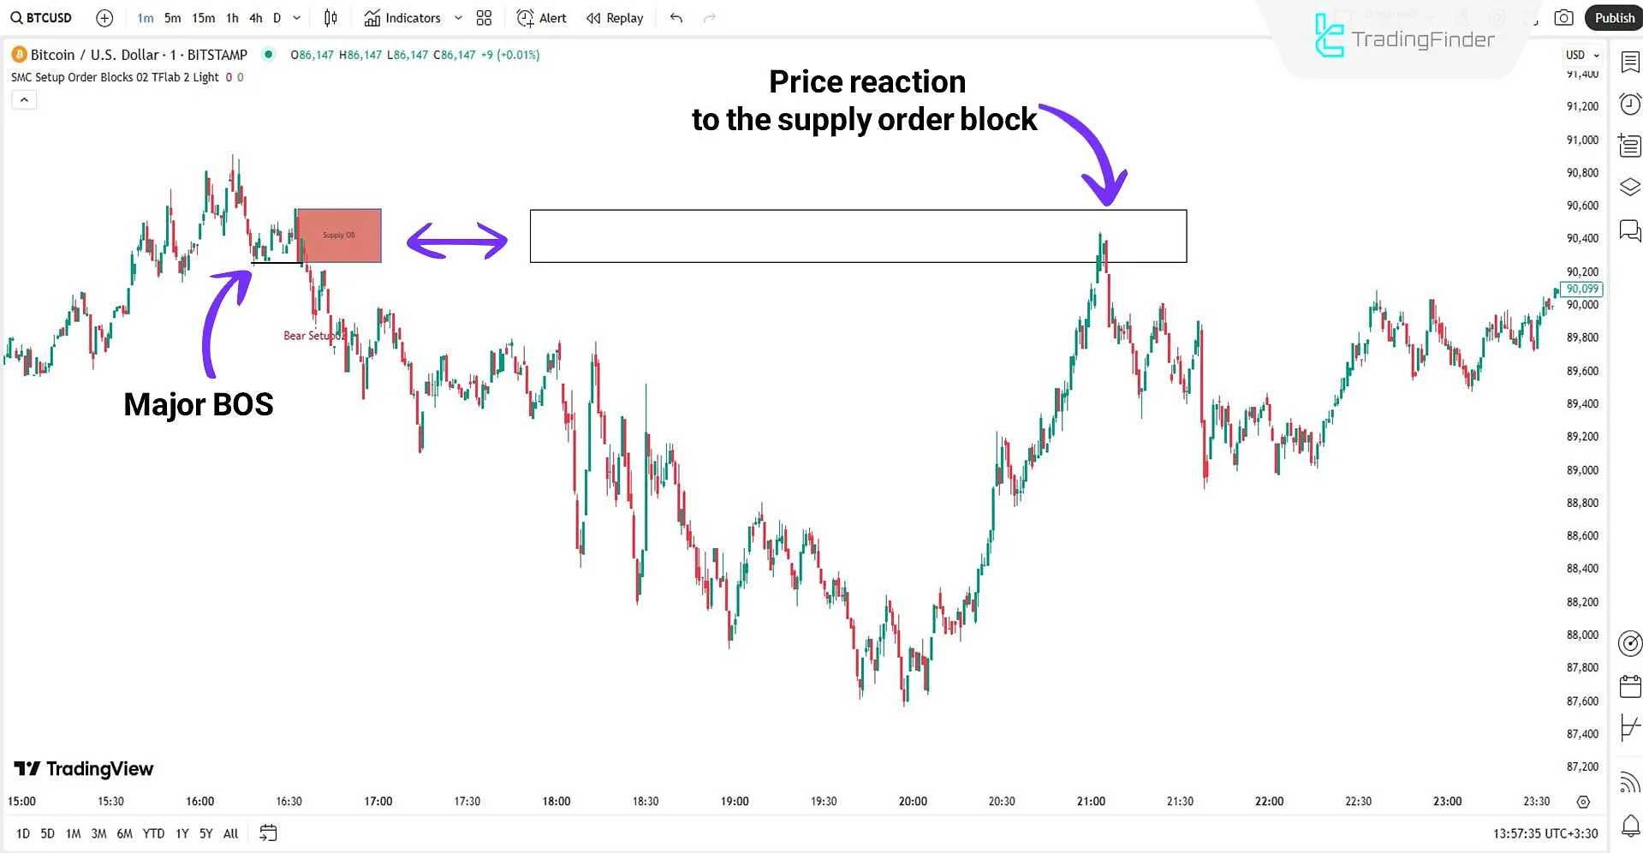Open the economic calendar icon at bottom right

tap(1629, 685)
